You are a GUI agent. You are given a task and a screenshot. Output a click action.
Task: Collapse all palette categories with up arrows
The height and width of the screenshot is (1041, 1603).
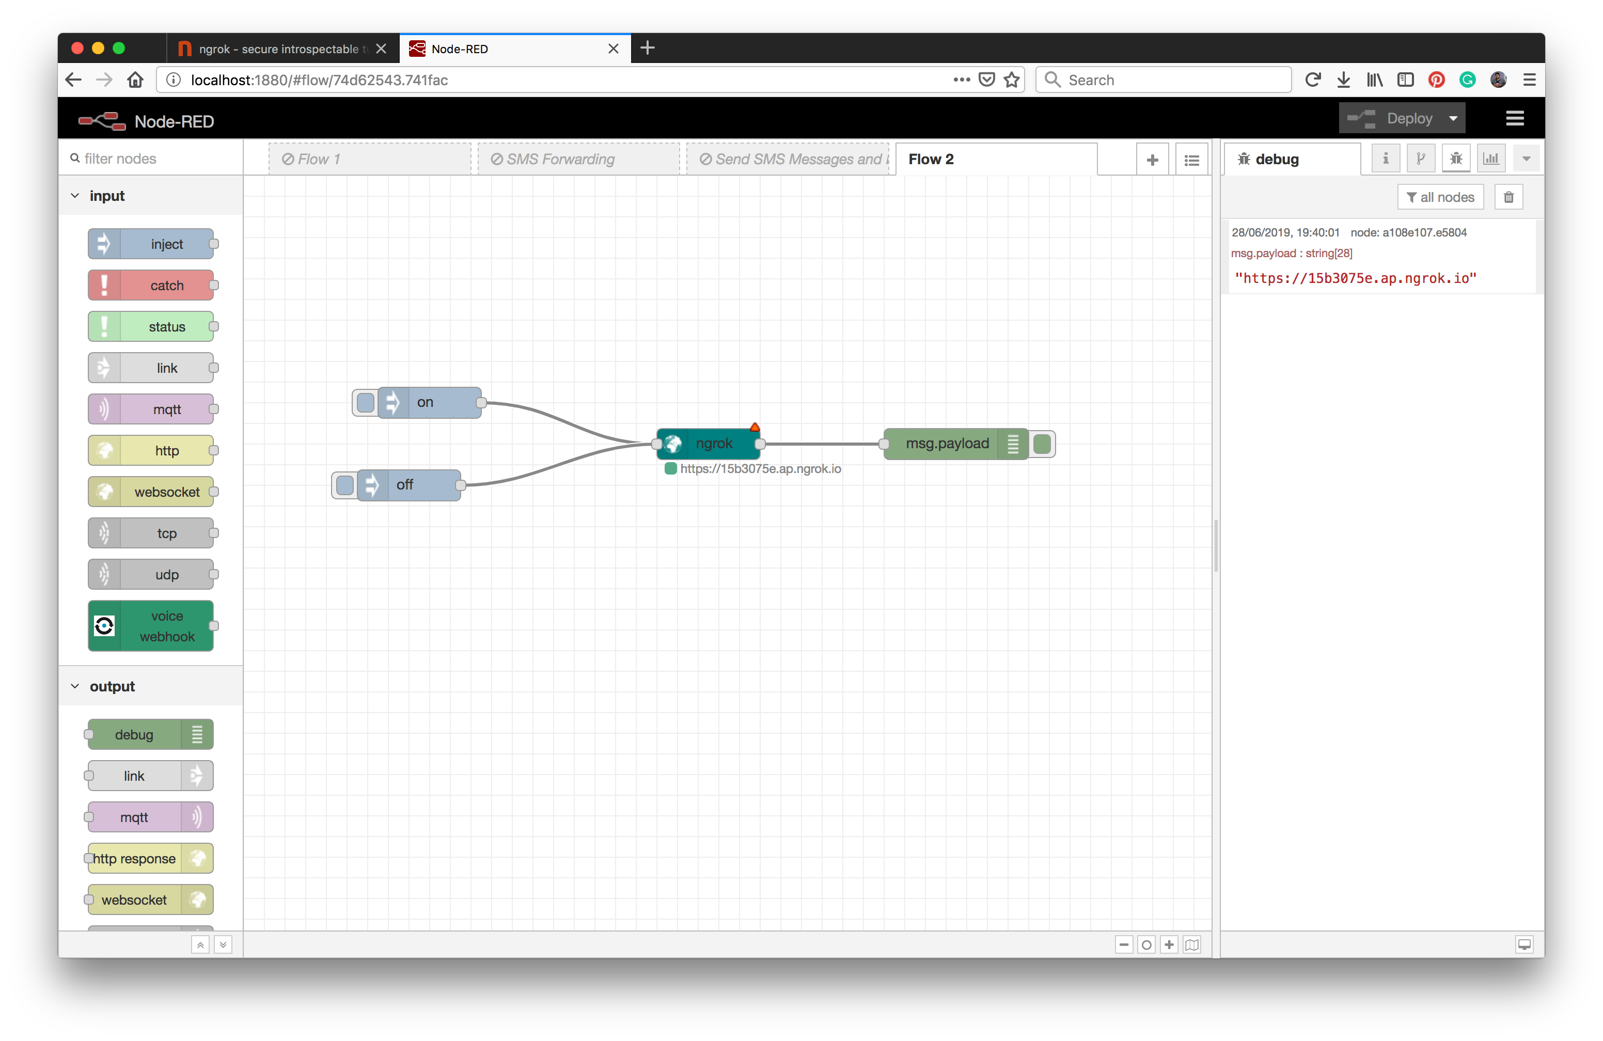tap(200, 945)
